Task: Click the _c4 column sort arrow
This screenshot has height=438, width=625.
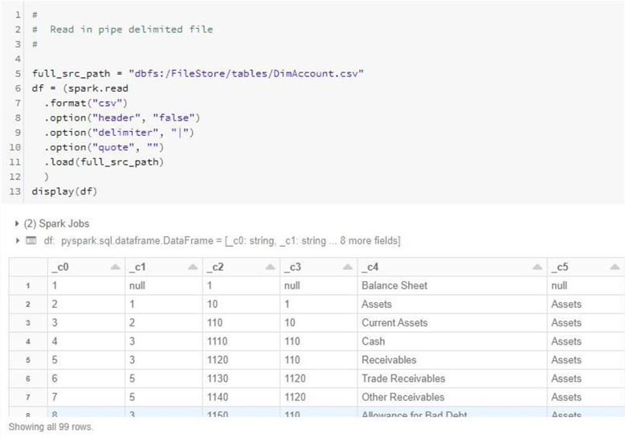Action: point(537,268)
